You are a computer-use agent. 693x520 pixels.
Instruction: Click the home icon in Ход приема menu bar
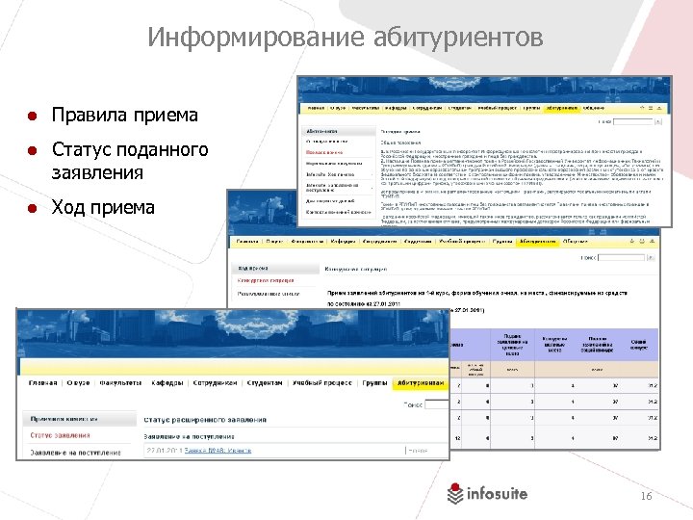click(x=632, y=242)
